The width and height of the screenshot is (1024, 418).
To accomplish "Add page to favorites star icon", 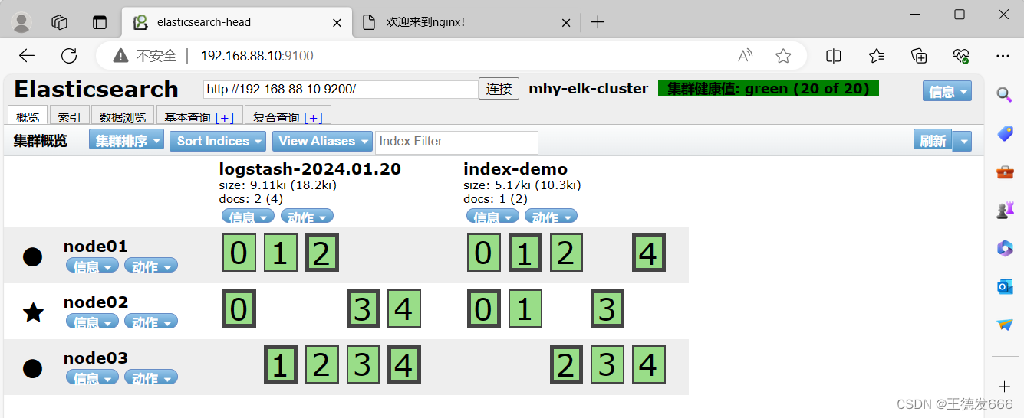I will click(783, 56).
